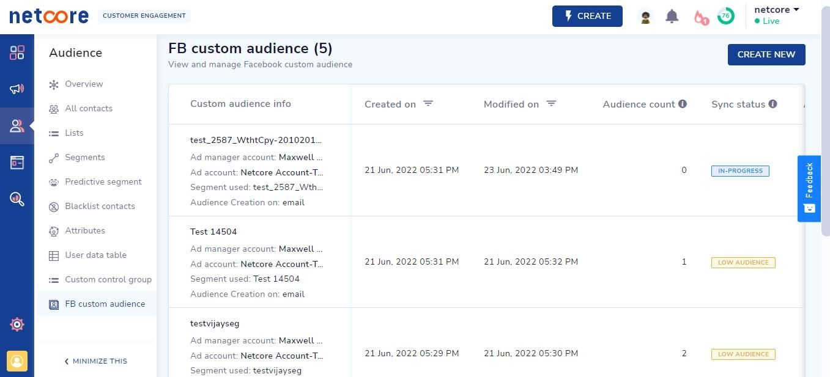This screenshot has height=377, width=830.
Task: Click the All contacts people icon
Action: click(x=54, y=109)
